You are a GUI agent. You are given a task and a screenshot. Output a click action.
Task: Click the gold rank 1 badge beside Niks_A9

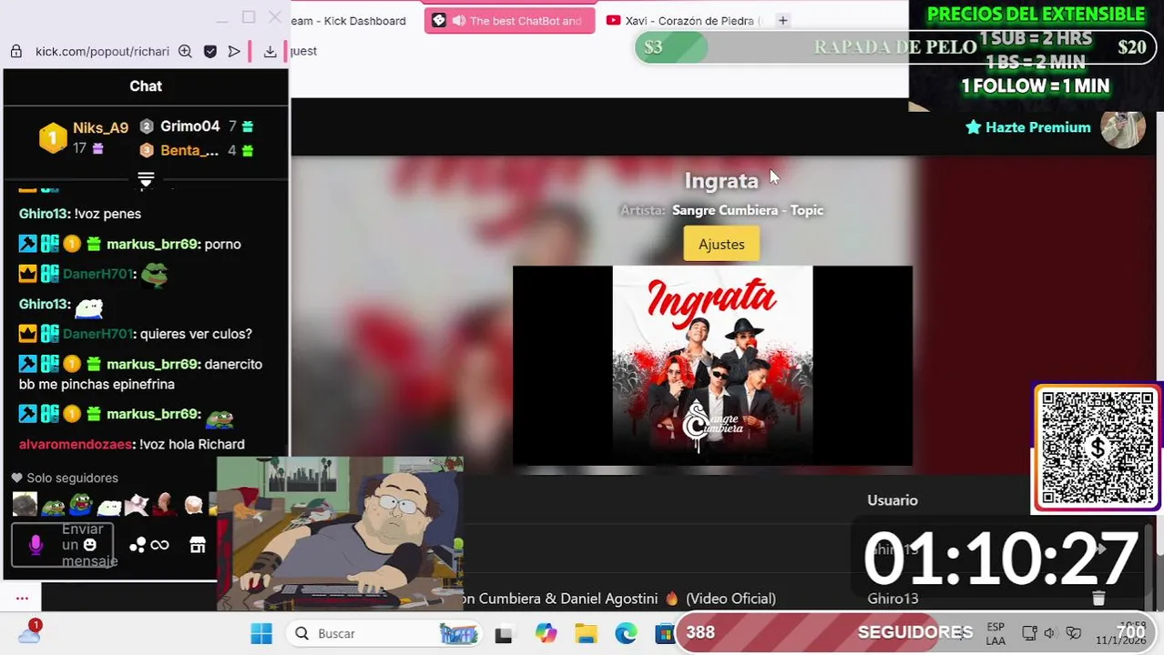[53, 138]
